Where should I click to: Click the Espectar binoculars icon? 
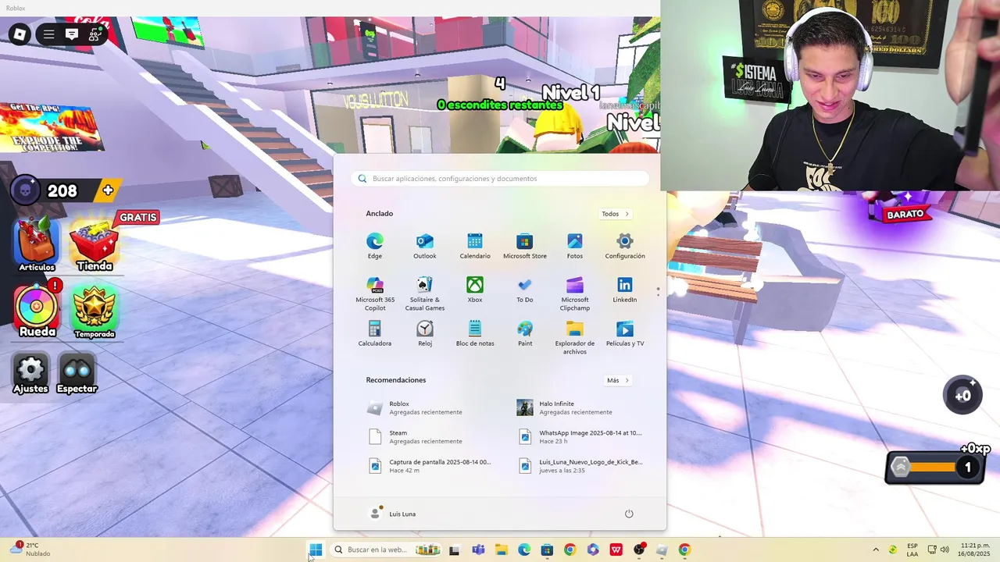(x=77, y=374)
